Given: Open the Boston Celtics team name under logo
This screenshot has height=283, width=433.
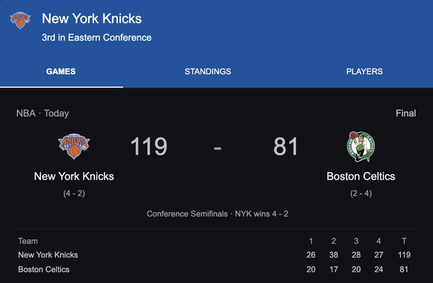Looking at the screenshot, I should tap(361, 176).
